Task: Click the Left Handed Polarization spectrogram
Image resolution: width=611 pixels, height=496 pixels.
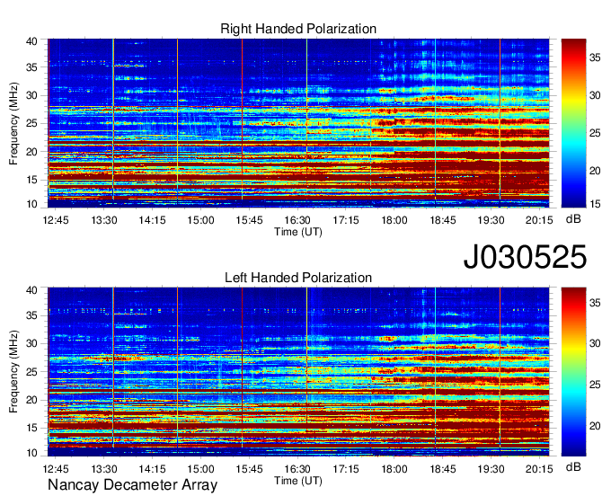Action: [x=298, y=372]
